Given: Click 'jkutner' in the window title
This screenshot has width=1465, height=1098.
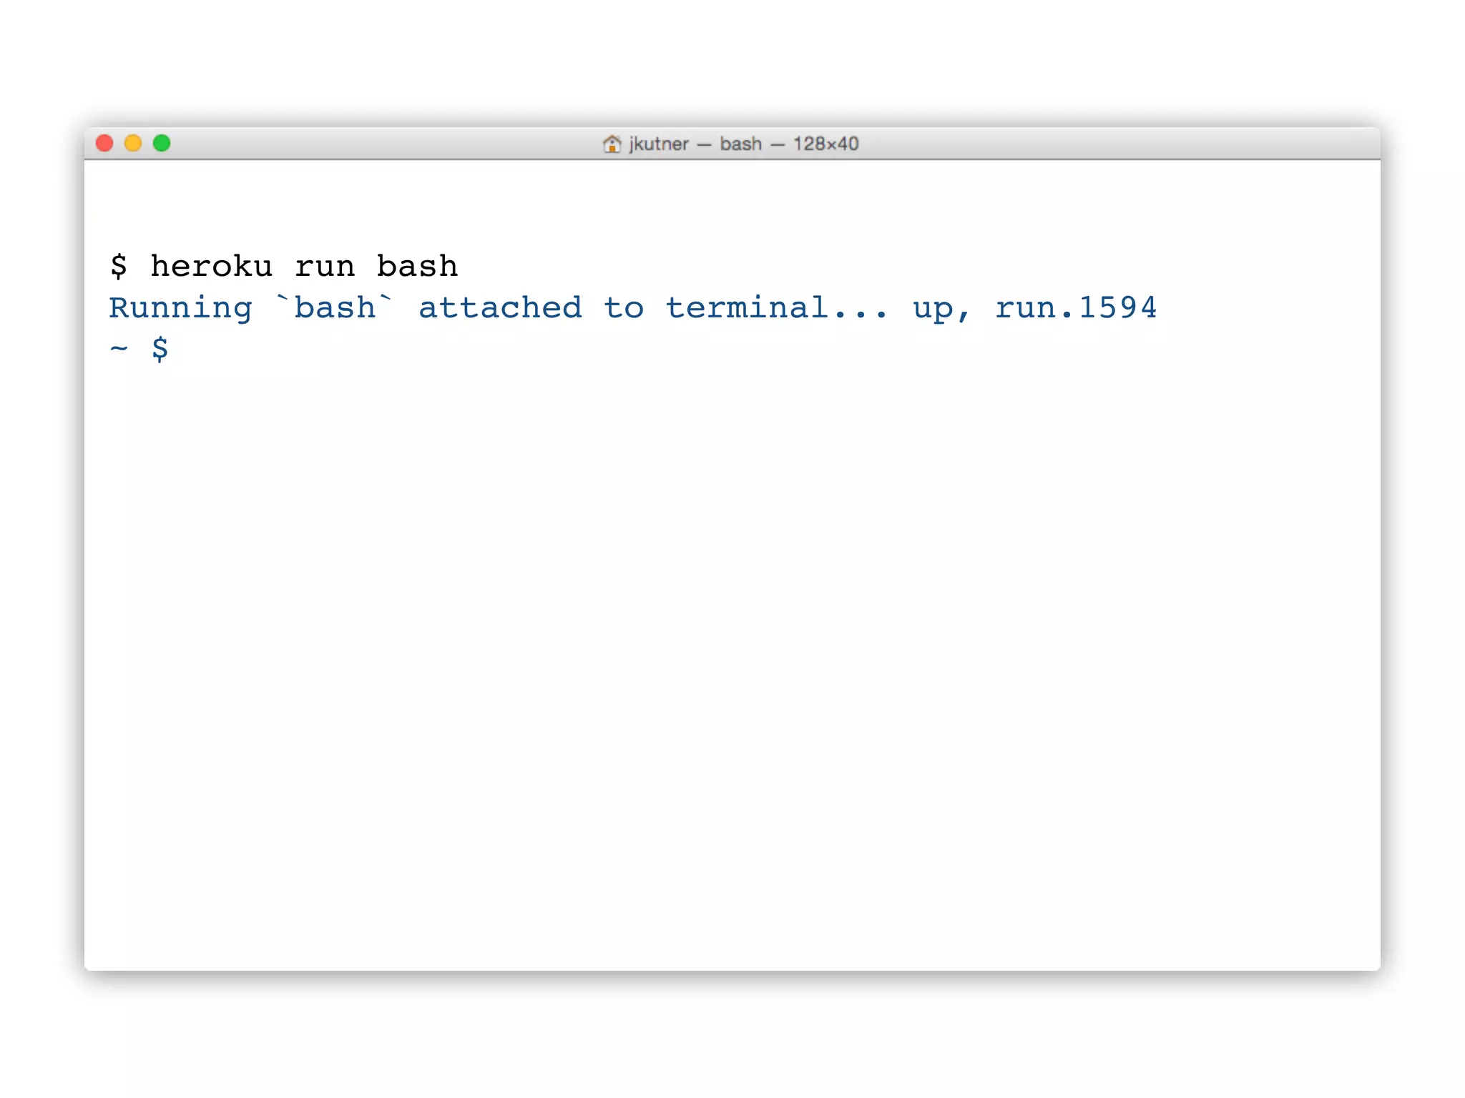Looking at the screenshot, I should (659, 144).
